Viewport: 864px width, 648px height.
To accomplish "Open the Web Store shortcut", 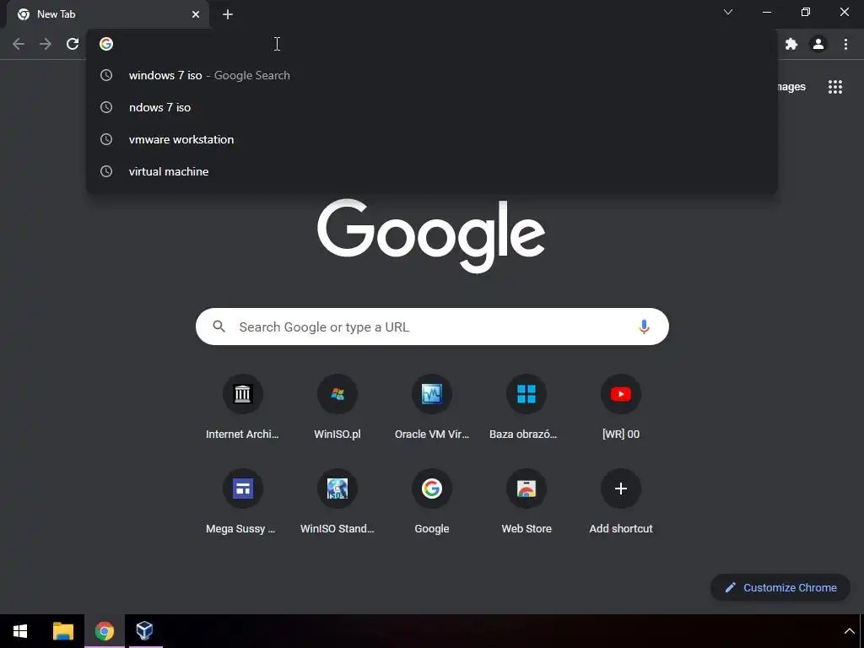I will click(x=526, y=502).
